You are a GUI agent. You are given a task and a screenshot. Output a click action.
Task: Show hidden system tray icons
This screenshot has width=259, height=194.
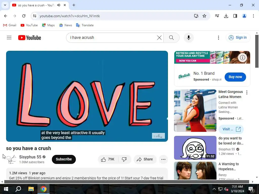tap(214, 189)
